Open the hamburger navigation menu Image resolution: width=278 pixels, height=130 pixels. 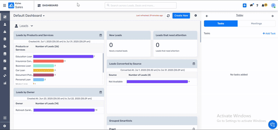click(5, 6)
